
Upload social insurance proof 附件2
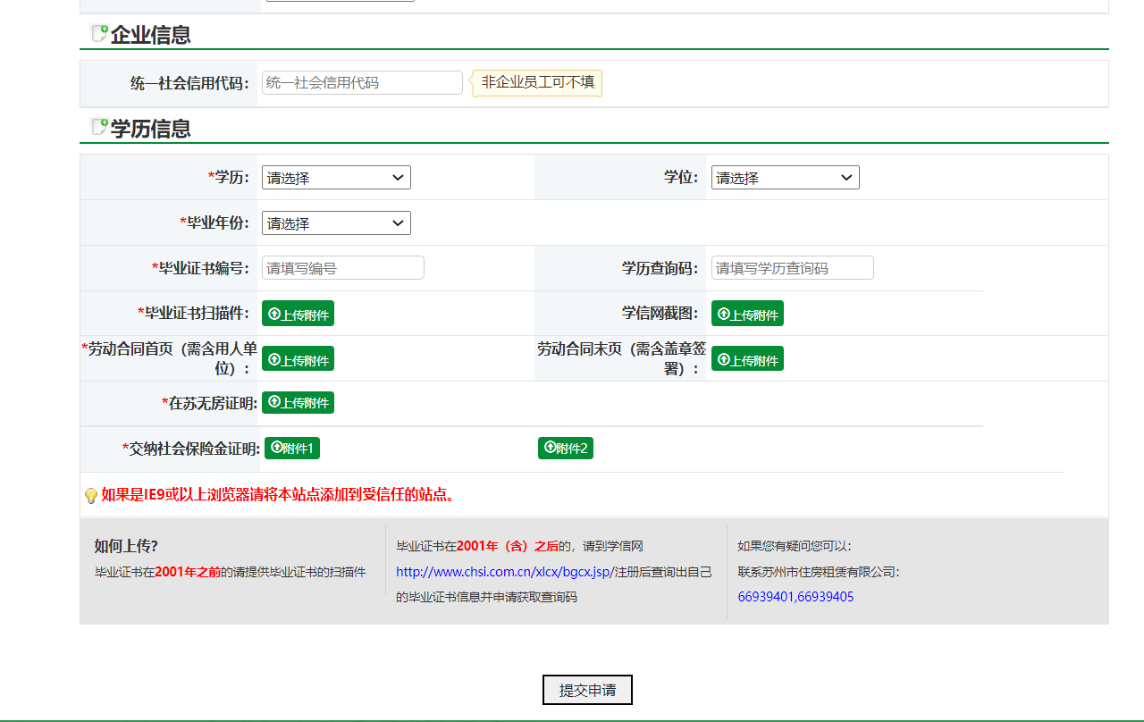point(565,448)
